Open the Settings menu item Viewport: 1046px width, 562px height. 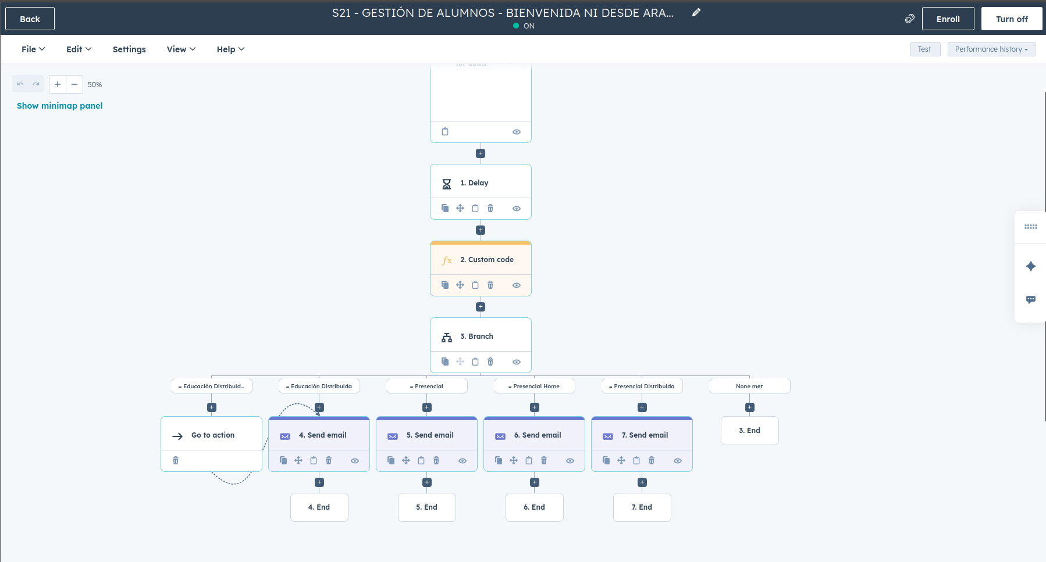[129, 49]
